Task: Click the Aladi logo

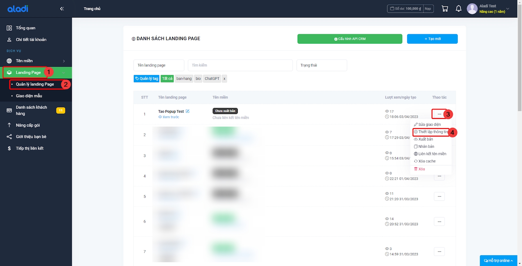Action: click(18, 9)
